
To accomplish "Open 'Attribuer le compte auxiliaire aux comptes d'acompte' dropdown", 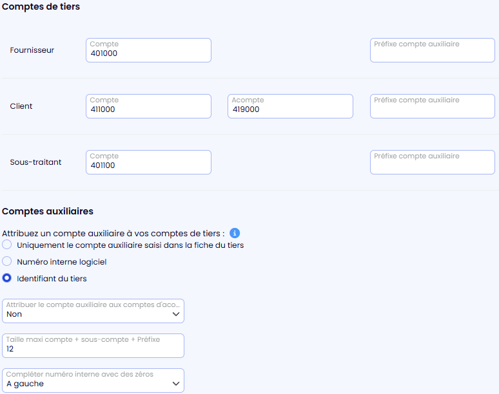I will click(x=93, y=310).
